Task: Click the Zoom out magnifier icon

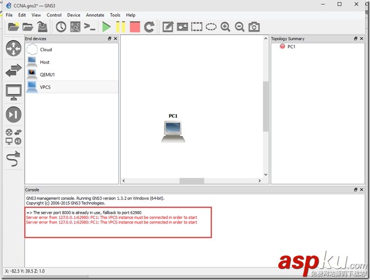Action: (239, 26)
